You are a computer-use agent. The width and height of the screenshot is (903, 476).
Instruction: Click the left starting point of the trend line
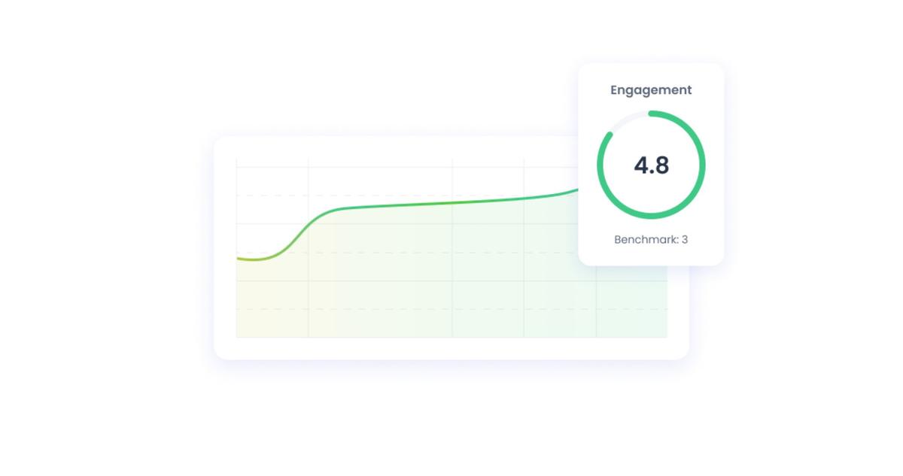pyautogui.click(x=239, y=259)
